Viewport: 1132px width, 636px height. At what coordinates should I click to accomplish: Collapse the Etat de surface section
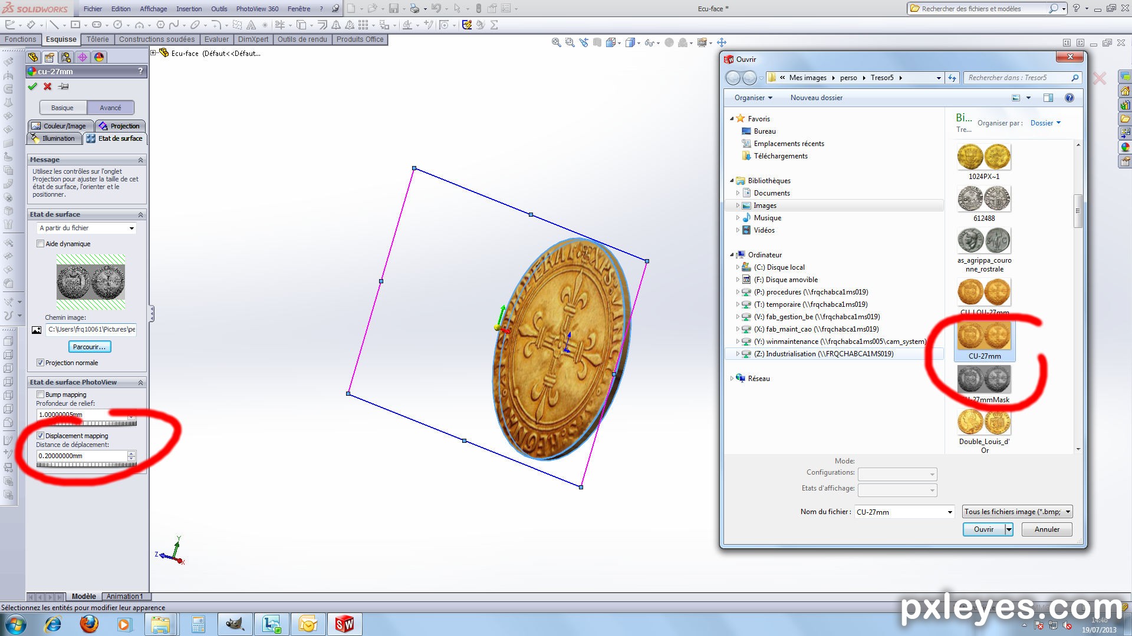point(140,215)
